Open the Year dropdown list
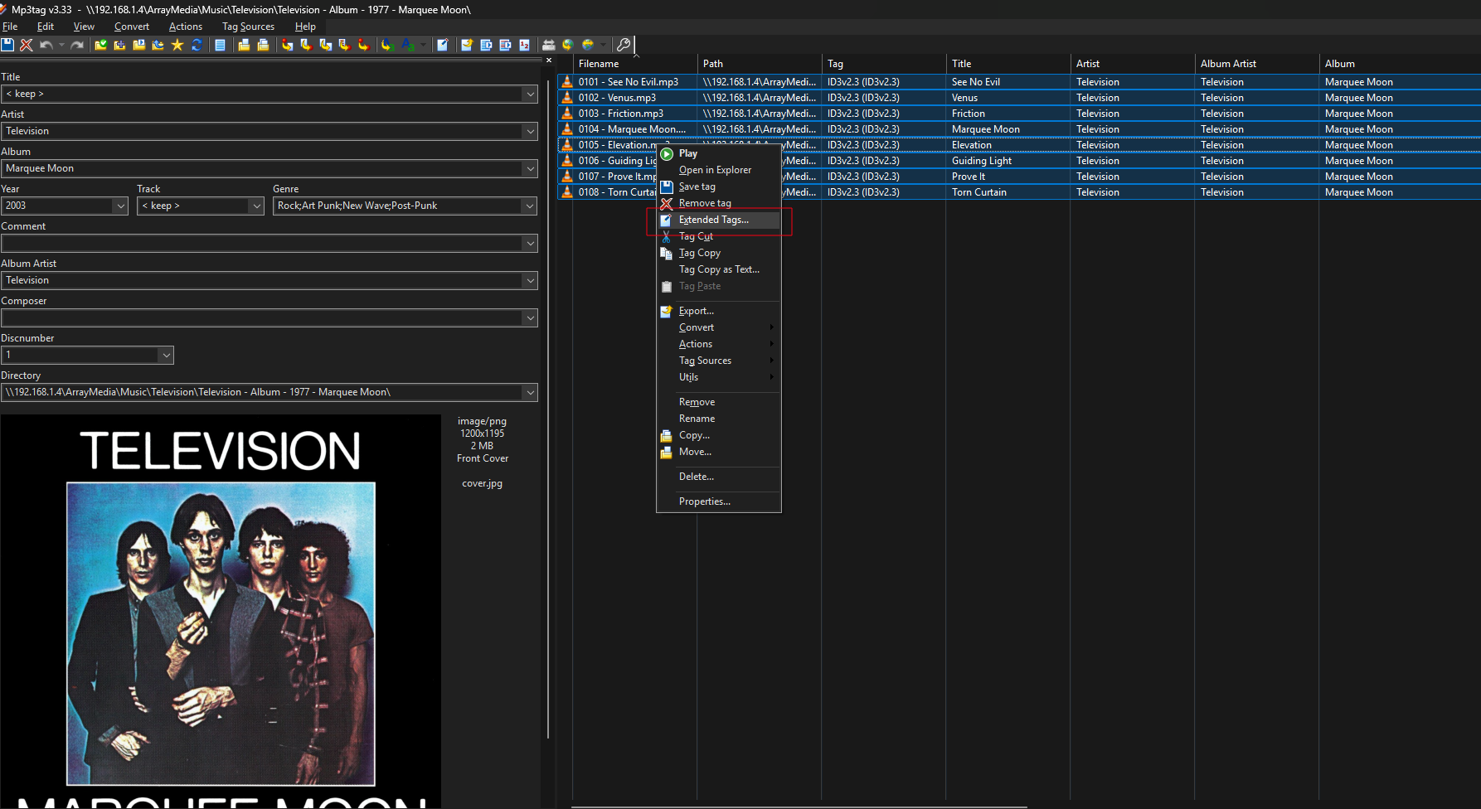The image size is (1481, 809). tap(120, 206)
